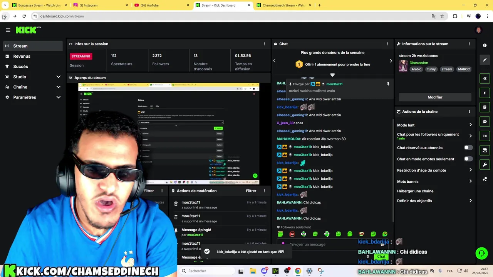
Task: Click the MAROC stream tag
Action: [464, 69]
